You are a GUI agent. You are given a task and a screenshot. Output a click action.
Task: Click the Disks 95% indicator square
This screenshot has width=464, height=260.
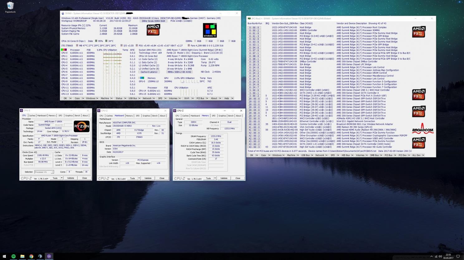coord(96,41)
